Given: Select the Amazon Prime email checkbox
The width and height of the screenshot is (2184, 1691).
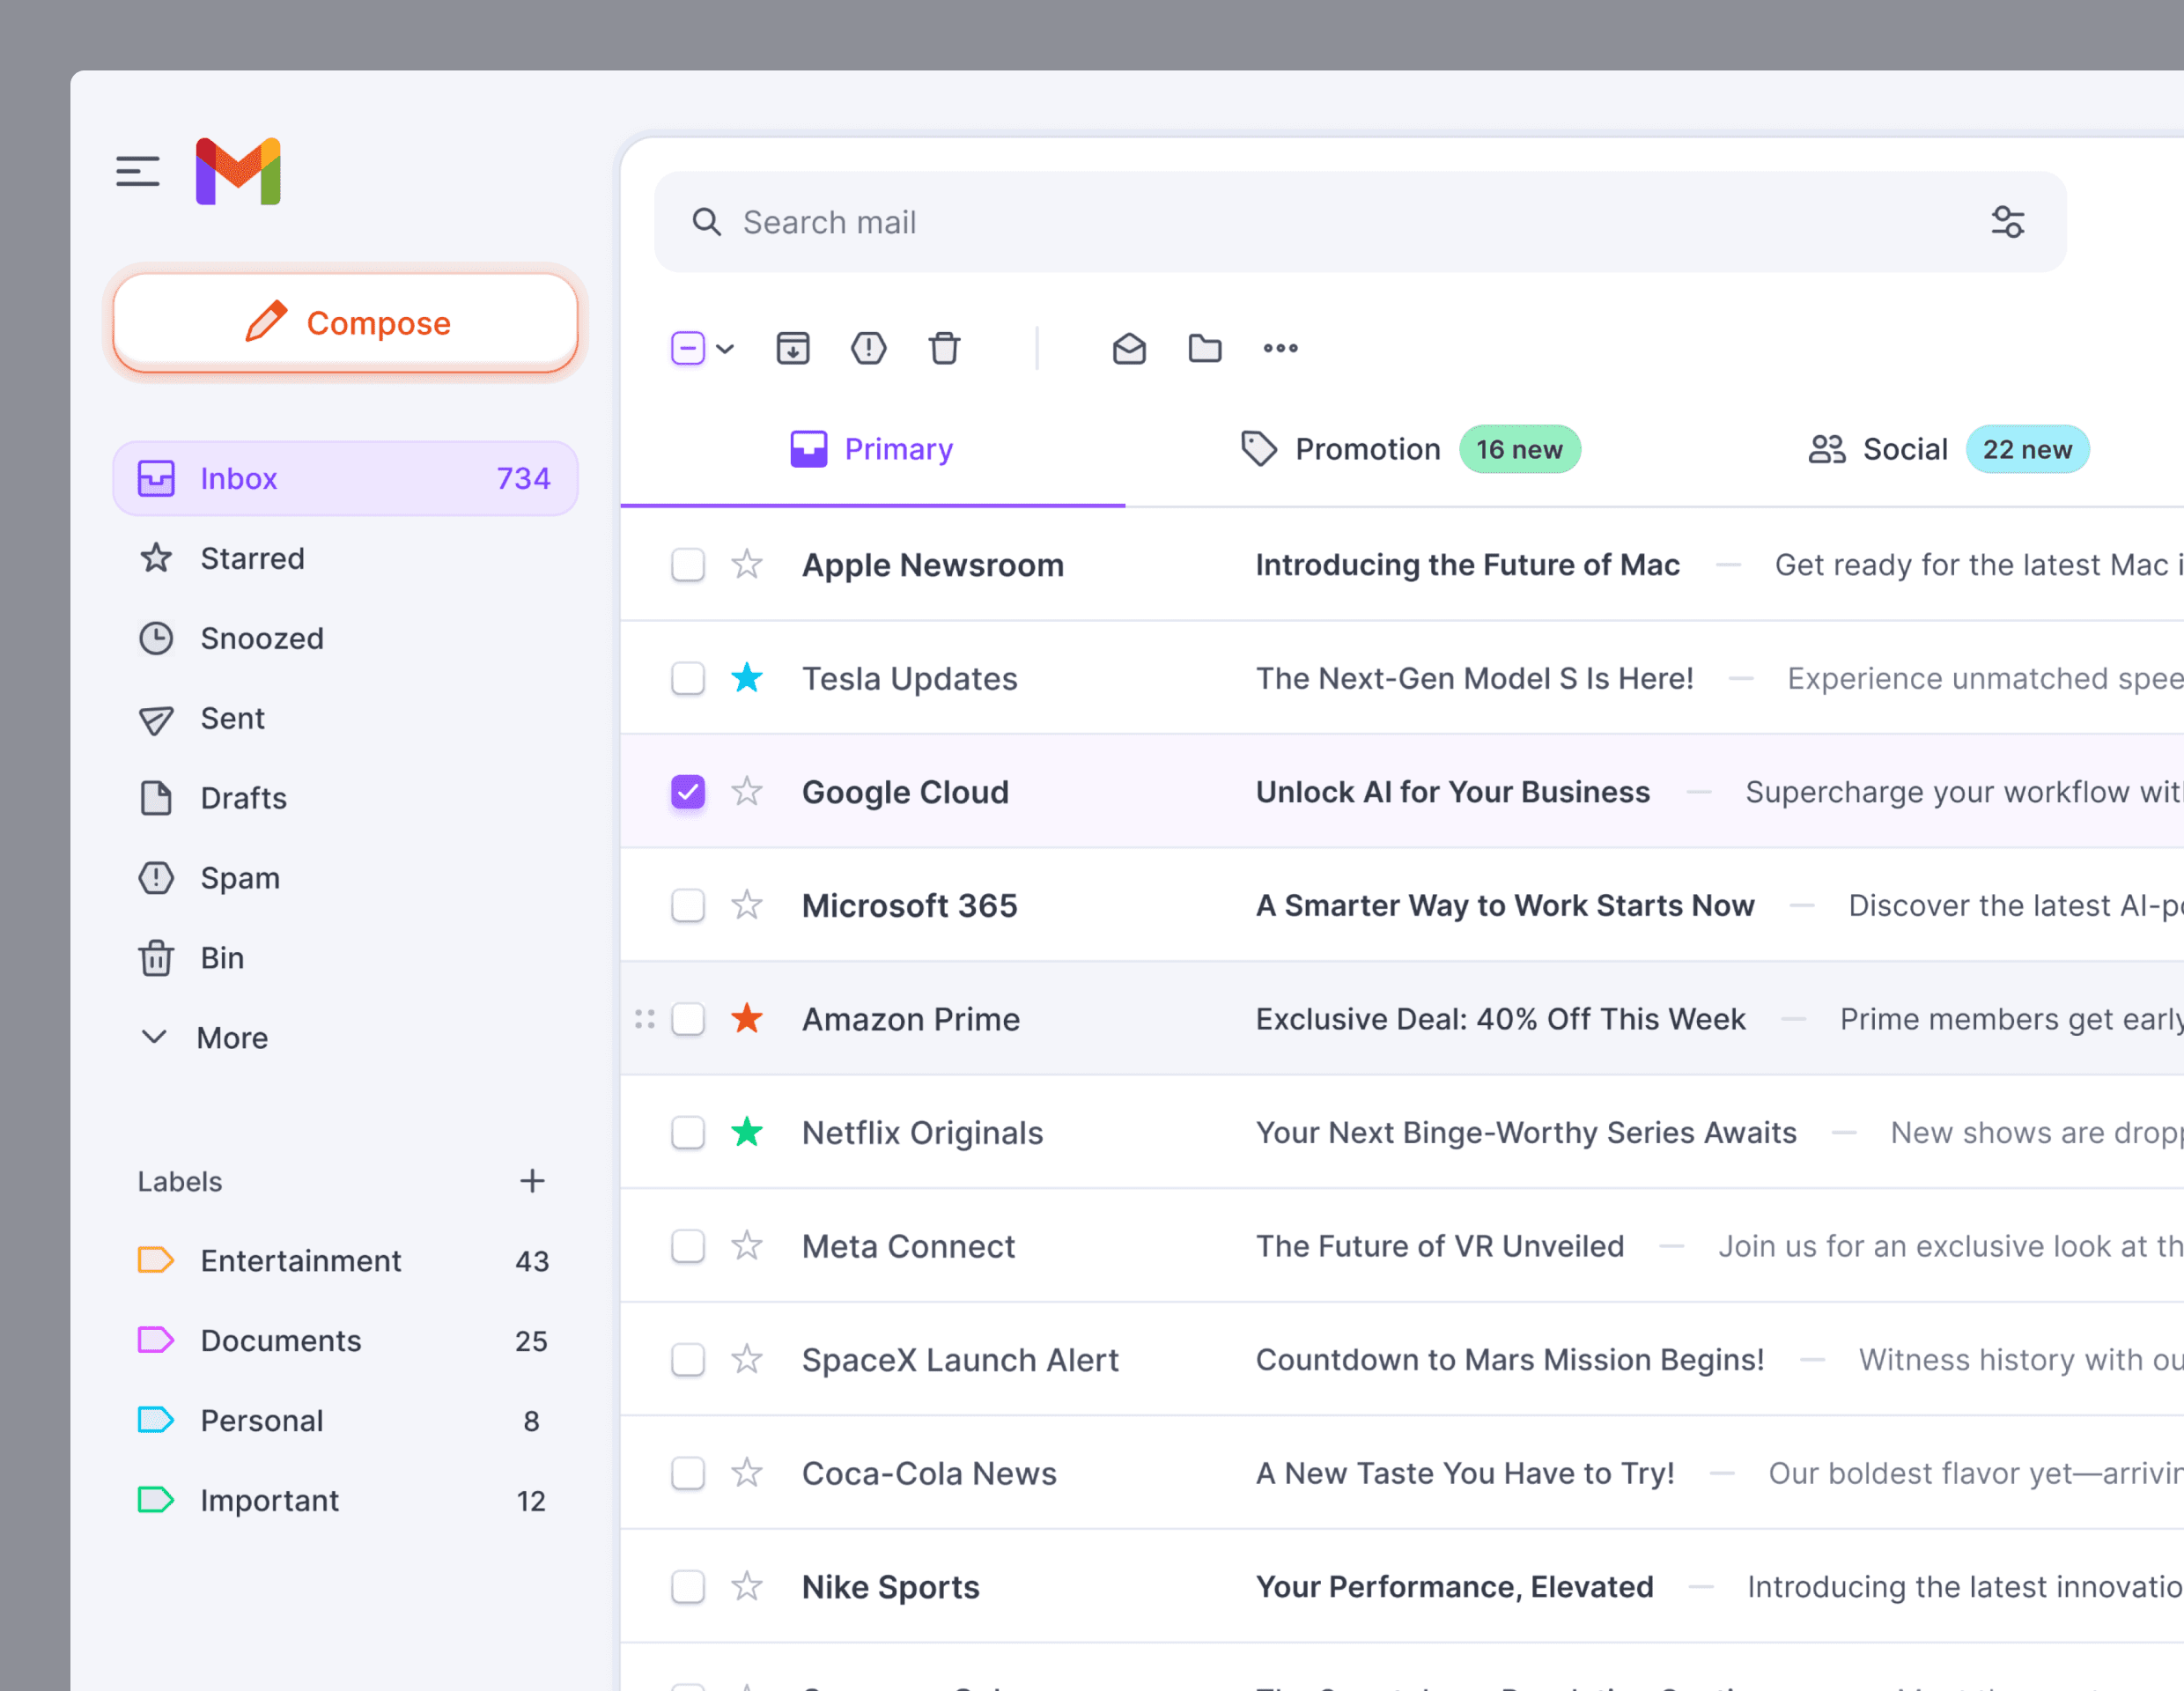Looking at the screenshot, I should pos(688,1019).
